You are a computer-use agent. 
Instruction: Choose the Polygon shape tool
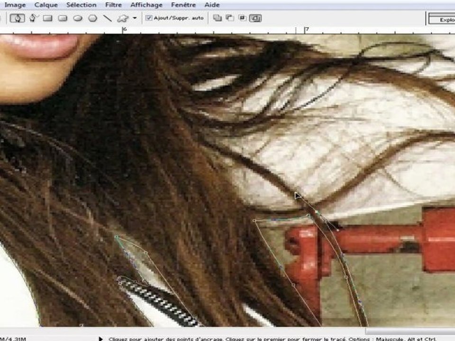tap(92, 18)
